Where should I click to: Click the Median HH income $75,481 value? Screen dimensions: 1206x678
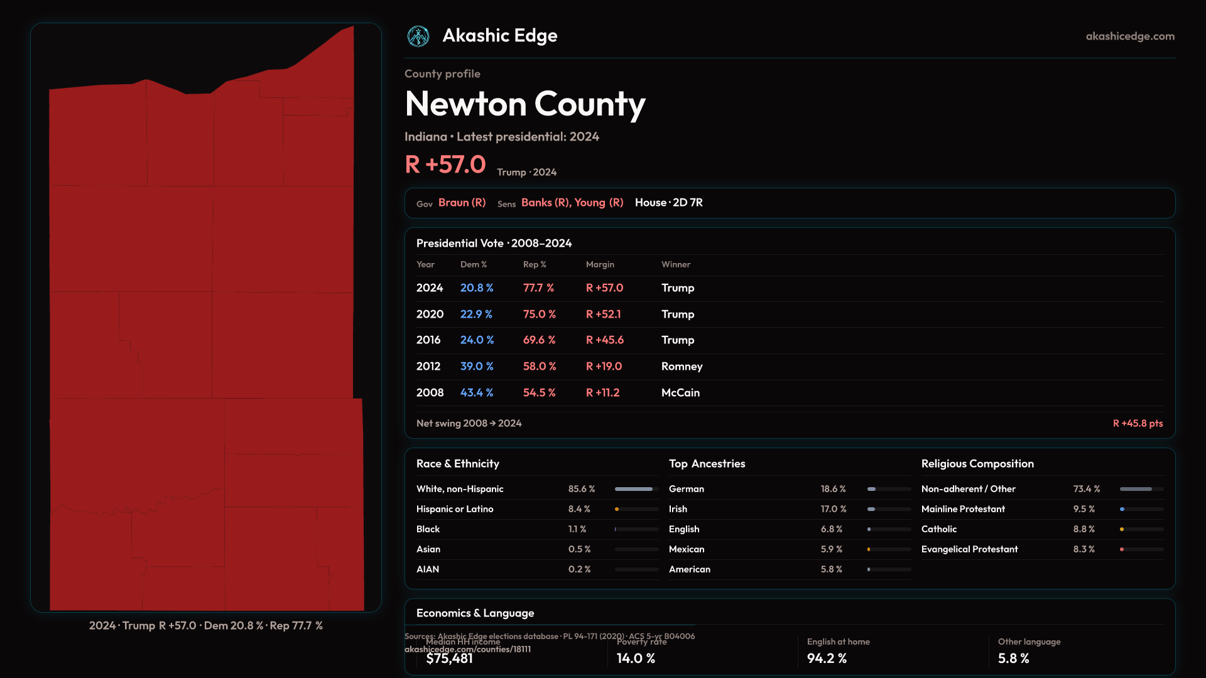(449, 659)
